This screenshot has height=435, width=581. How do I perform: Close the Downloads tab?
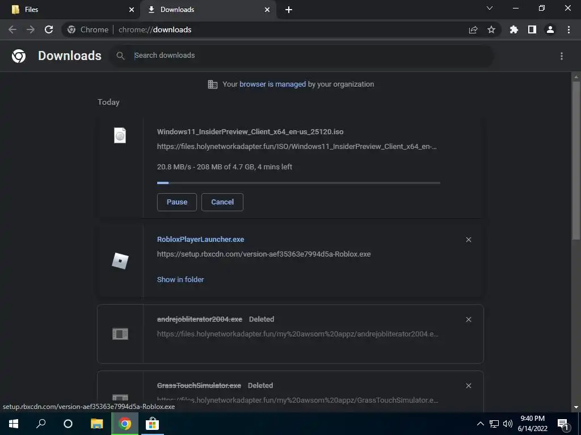tap(267, 10)
